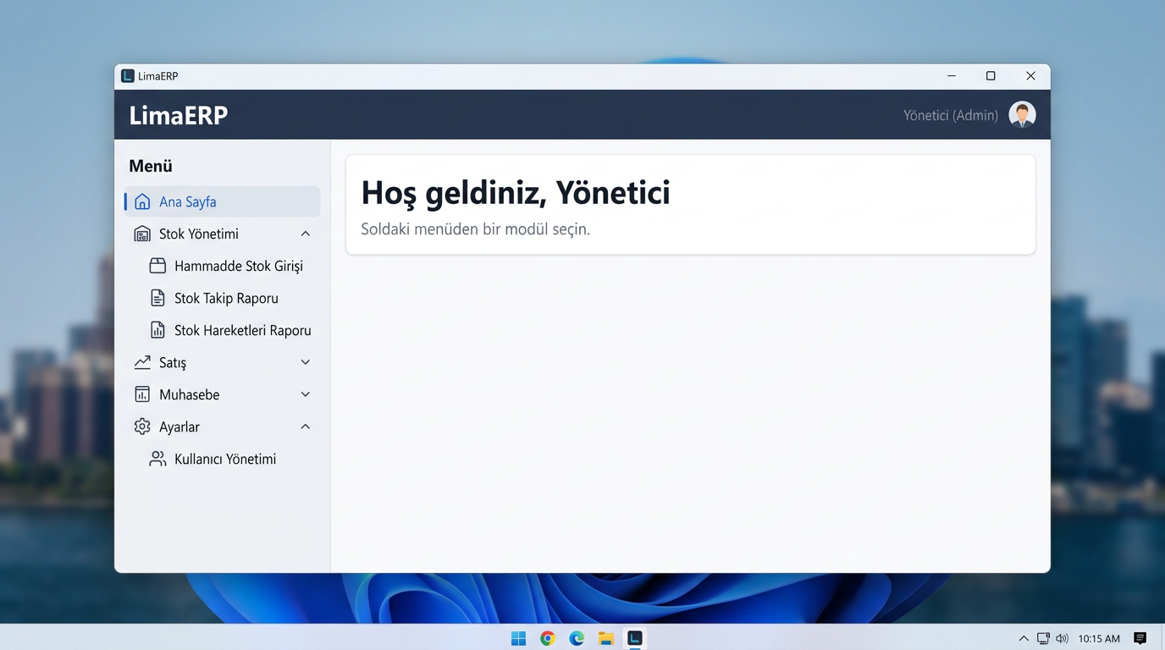This screenshot has height=650, width=1165.
Task: Click the LimaERP header brand text
Action: [x=179, y=115]
